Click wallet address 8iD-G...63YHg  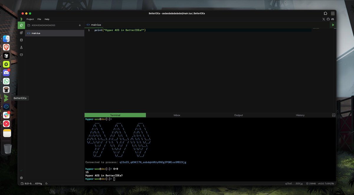point(33,183)
